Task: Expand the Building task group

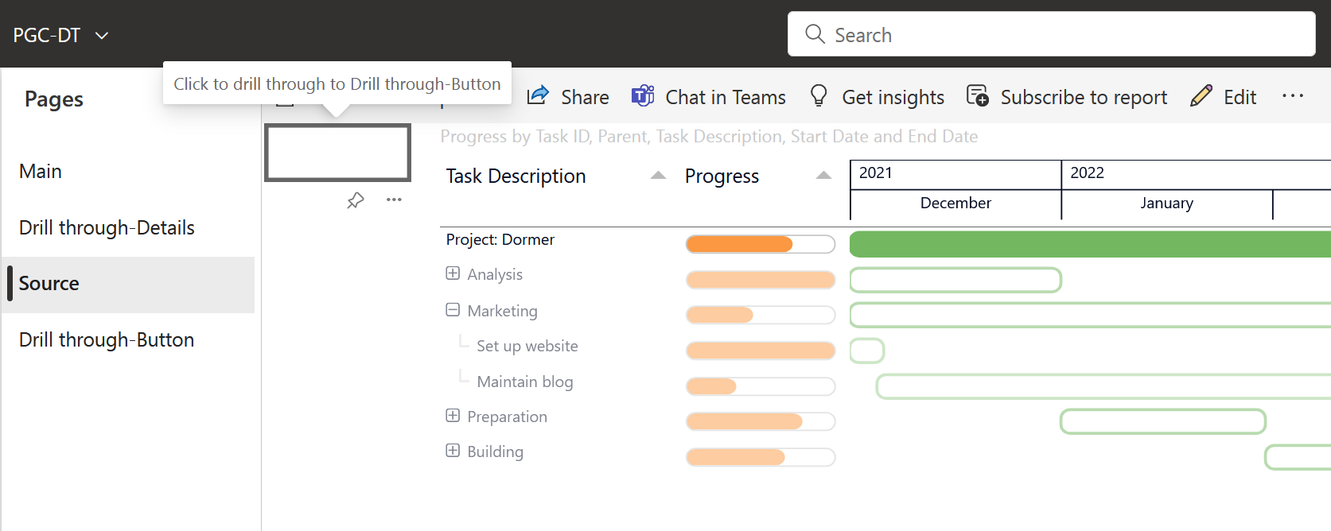Action: click(x=453, y=450)
